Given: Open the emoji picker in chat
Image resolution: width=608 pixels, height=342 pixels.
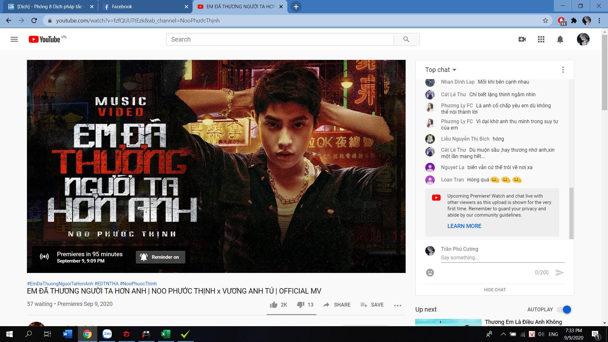Looking at the screenshot, I should [x=430, y=273].
